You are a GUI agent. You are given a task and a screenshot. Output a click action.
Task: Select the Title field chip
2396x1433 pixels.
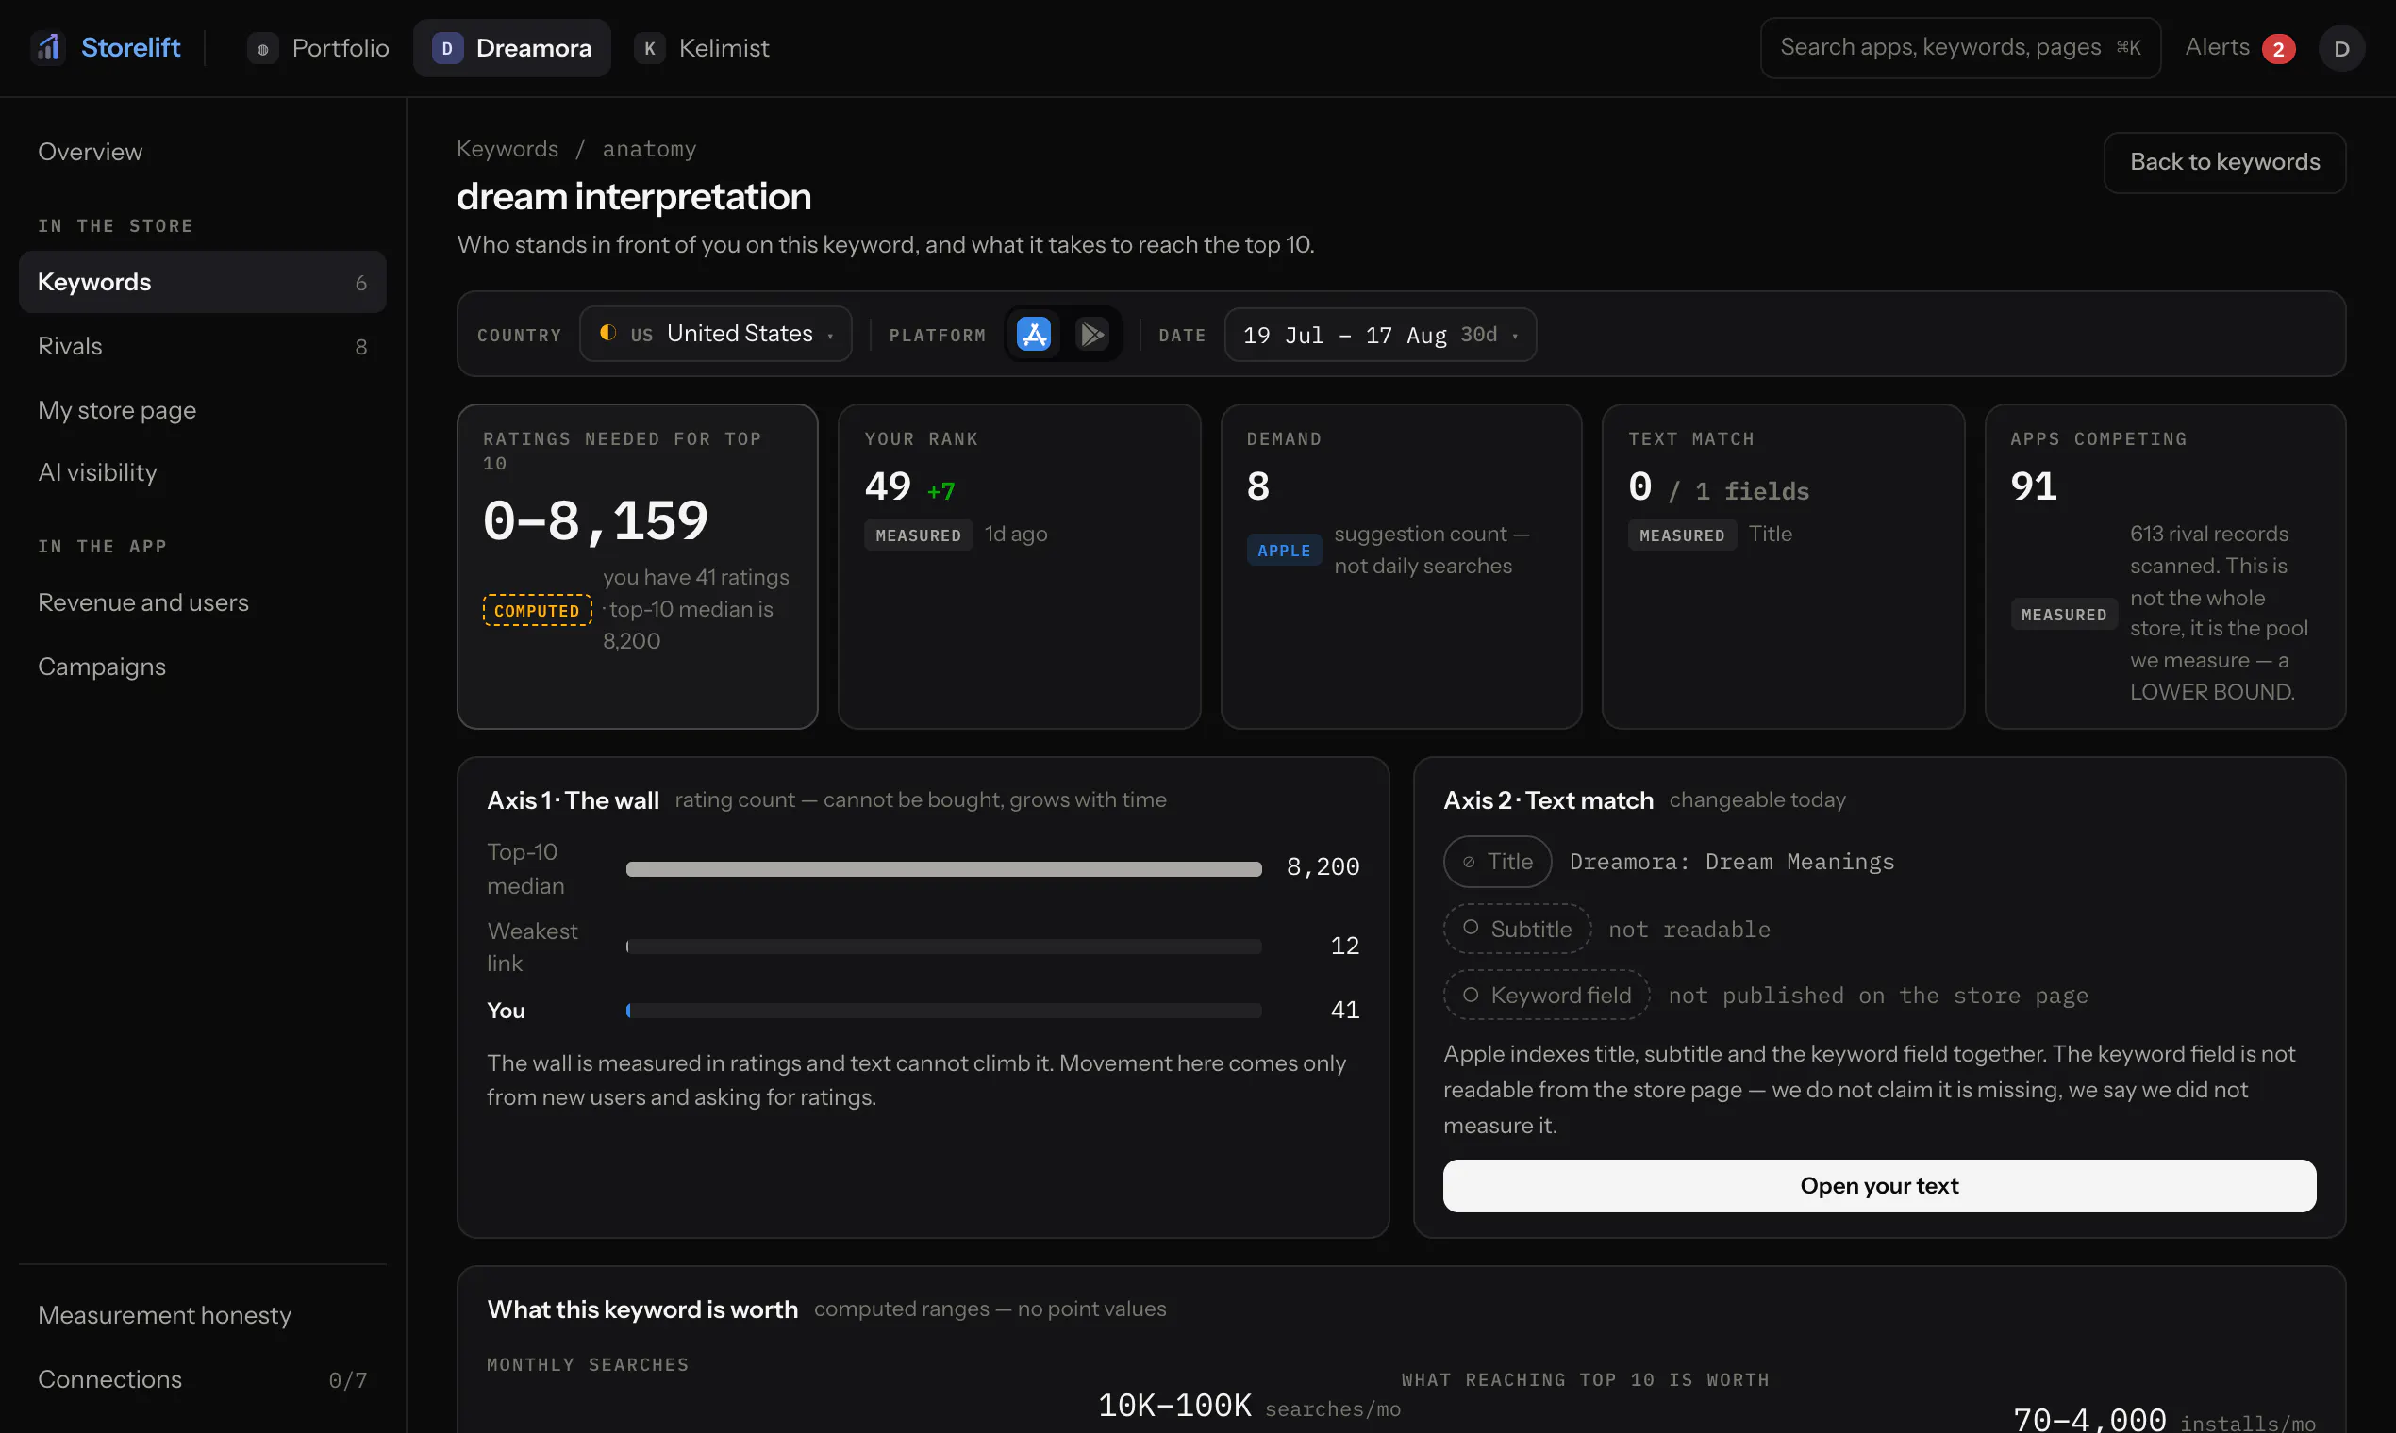(1498, 862)
